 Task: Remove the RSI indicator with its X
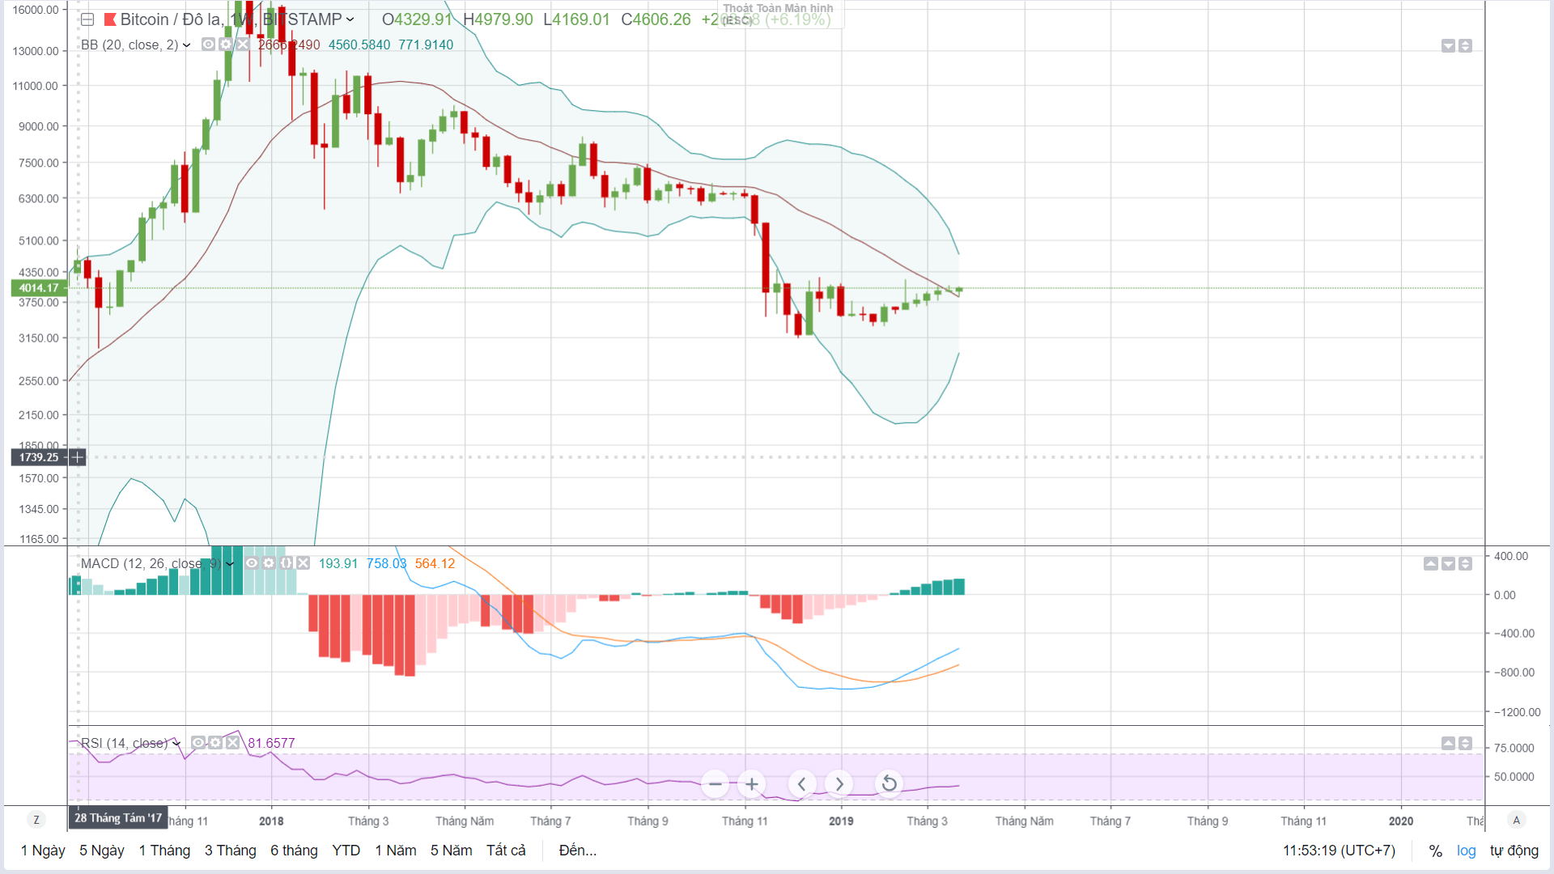coord(232,743)
